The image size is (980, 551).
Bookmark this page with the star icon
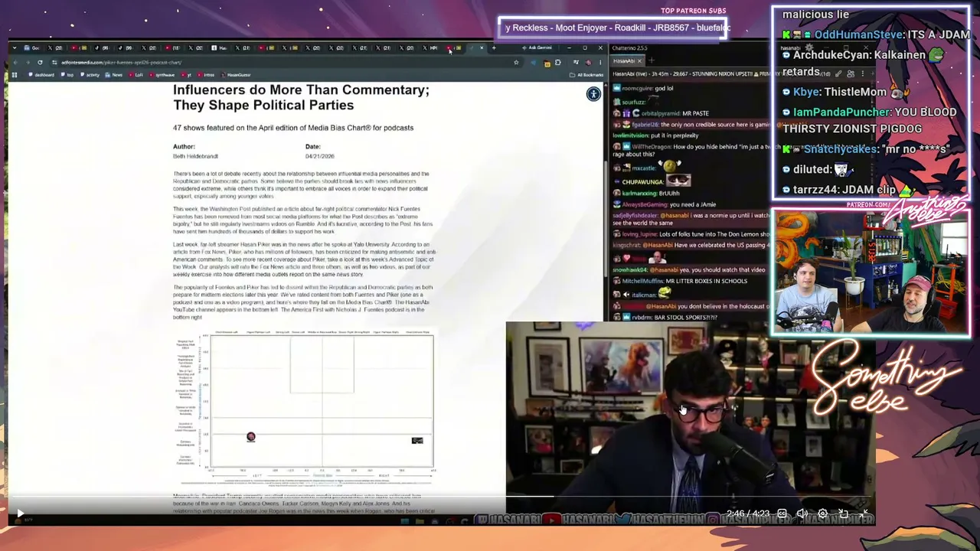click(516, 62)
